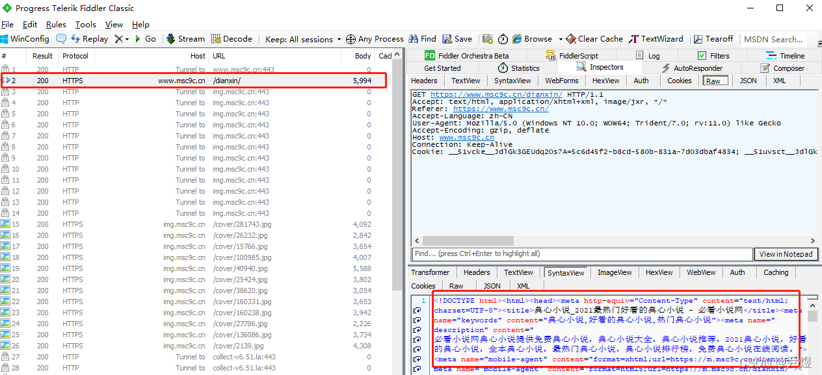Expand the remove sessions dropdown arrow
The image size is (822, 375).
127,39
